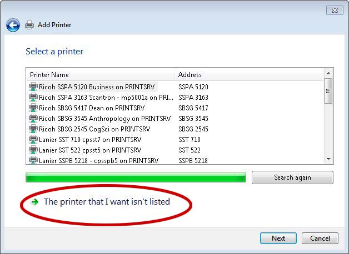349x254 pixels.
Task: Click the printer icon beside Add Printer
Action: [29, 25]
